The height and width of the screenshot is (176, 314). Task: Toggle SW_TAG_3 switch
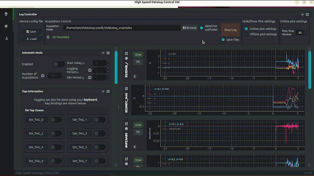(99, 134)
